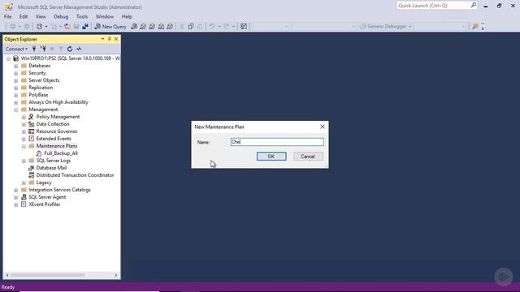
Task: Open the New Project dropdown arrow
Action: [x=46, y=27]
